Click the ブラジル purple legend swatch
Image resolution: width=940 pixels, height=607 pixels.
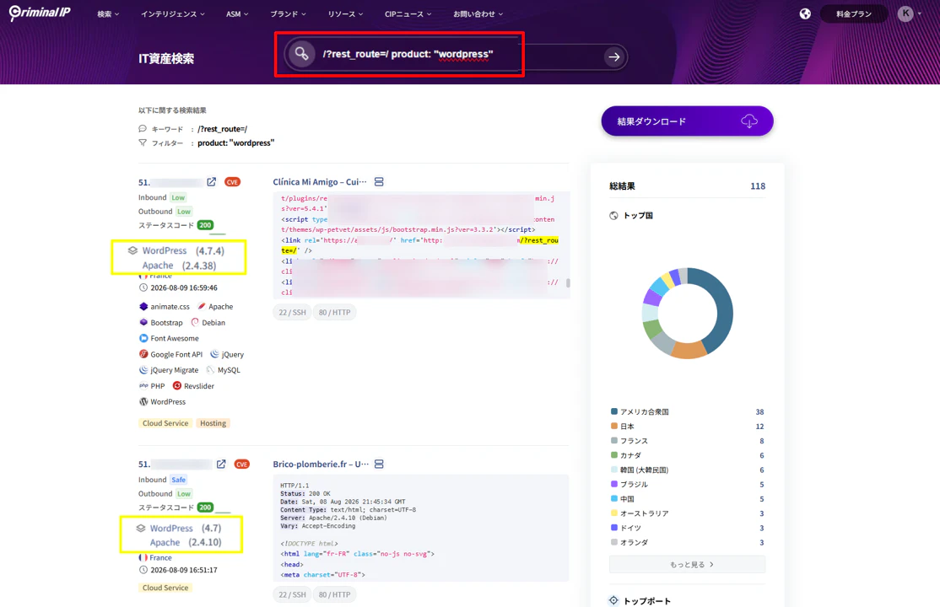click(x=614, y=484)
